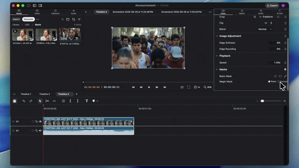
Task: Open the Freeform crop dropdown
Action: coord(266,17)
